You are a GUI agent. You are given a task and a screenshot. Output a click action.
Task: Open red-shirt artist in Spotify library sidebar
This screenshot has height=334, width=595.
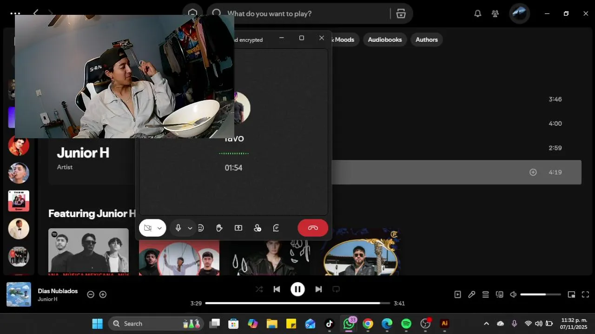coord(19,146)
